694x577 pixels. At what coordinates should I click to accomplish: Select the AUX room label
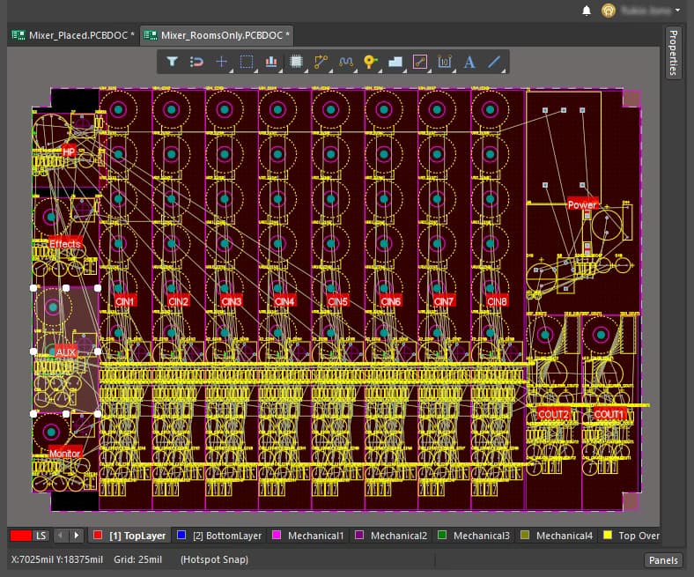pyautogui.click(x=66, y=351)
